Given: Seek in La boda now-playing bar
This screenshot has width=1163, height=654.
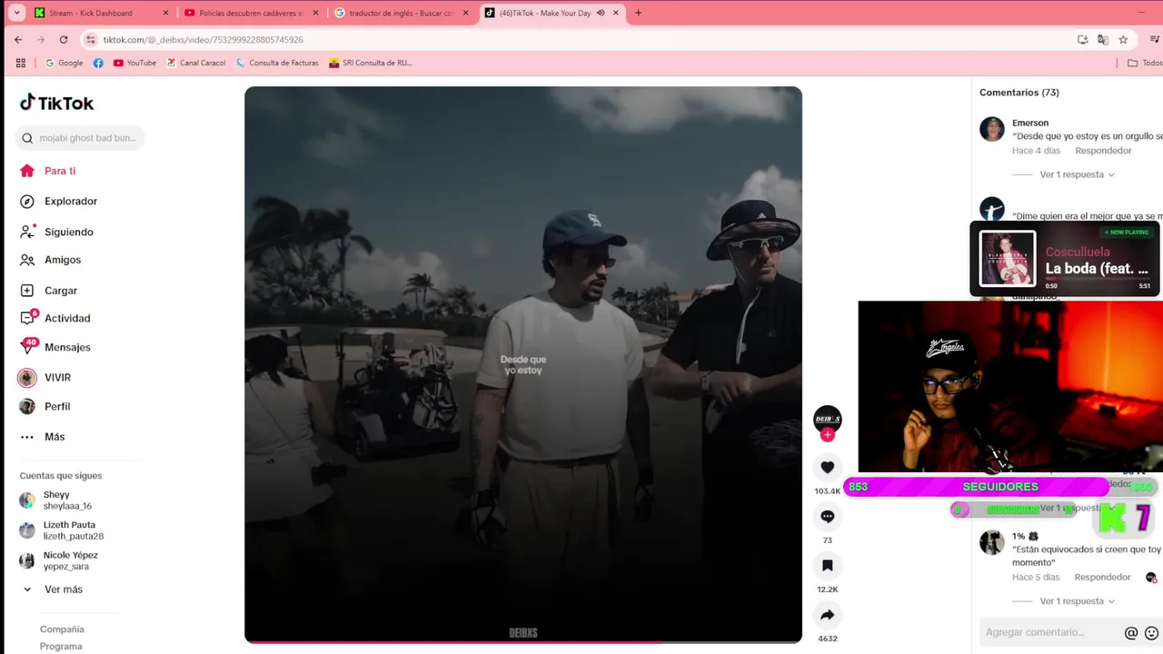Looking at the screenshot, I should [x=1098, y=278].
